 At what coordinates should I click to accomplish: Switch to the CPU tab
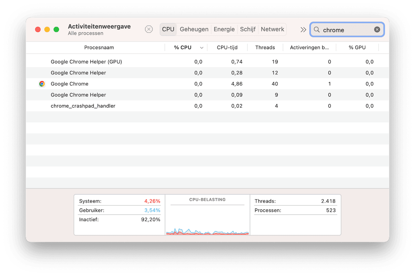[x=168, y=29]
